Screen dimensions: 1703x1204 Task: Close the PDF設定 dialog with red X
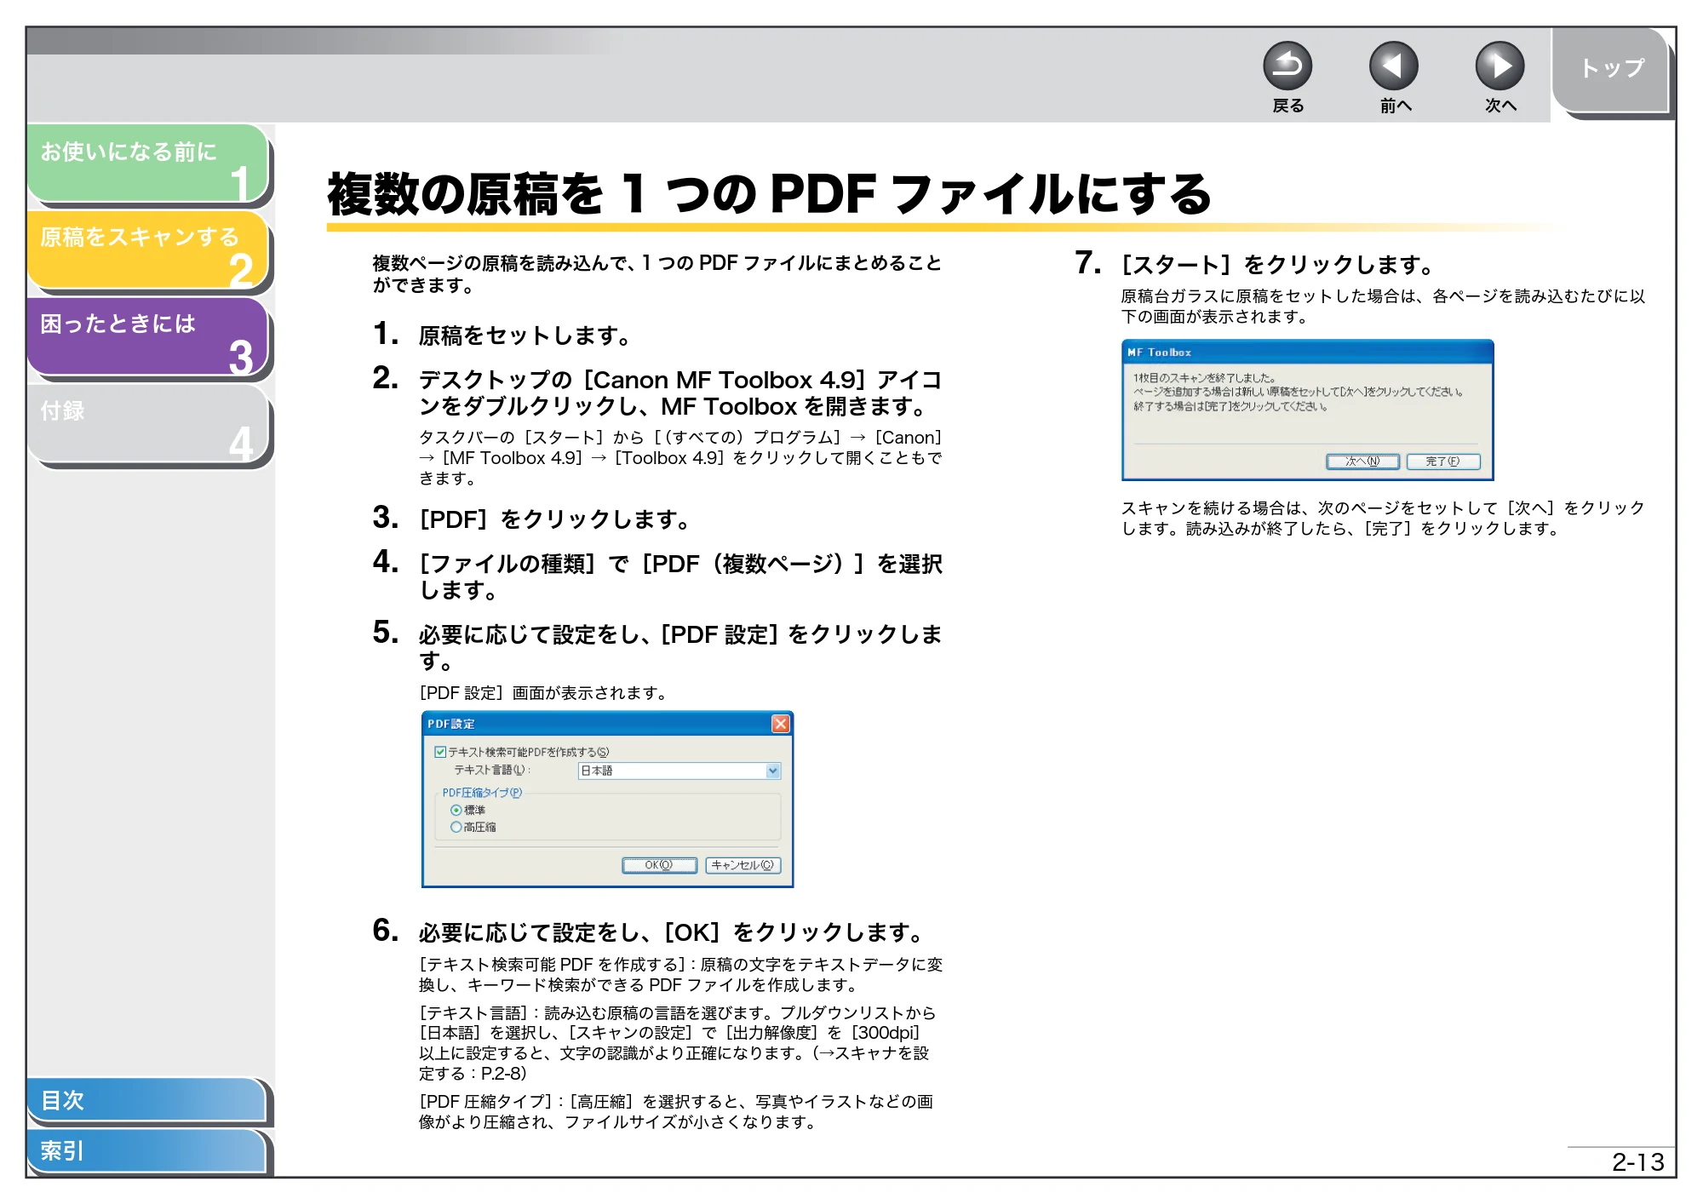tap(780, 724)
